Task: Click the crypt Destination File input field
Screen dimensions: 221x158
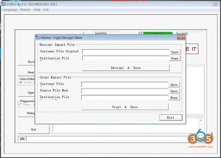Action: [x=125, y=98]
